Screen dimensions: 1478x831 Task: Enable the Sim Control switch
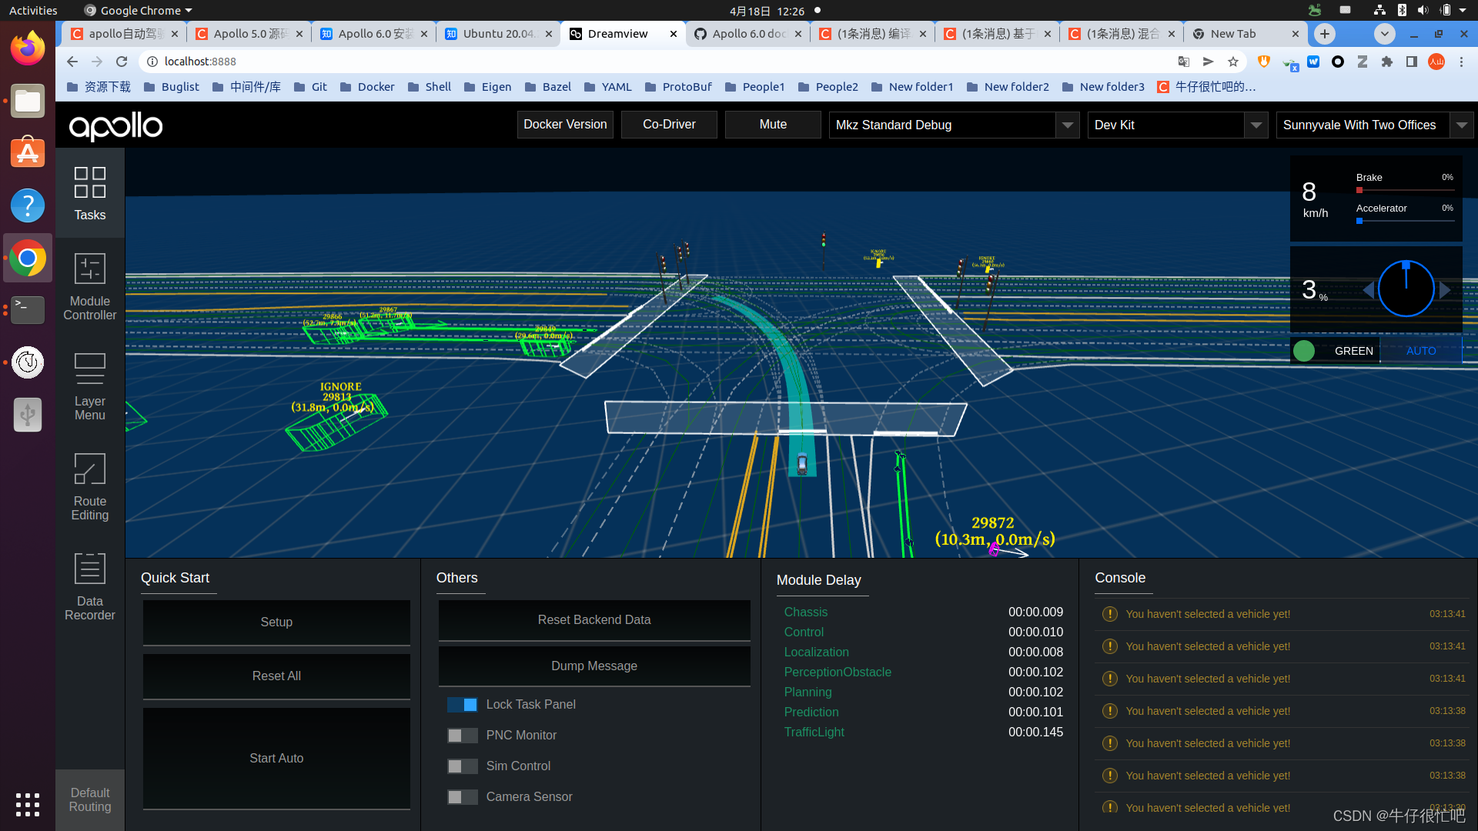(x=463, y=766)
